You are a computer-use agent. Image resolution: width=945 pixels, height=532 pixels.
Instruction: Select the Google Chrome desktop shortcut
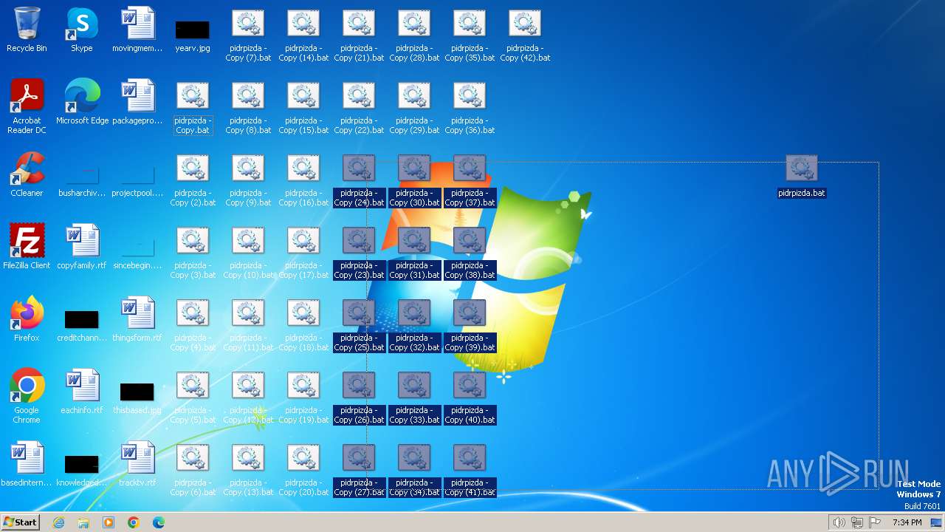pyautogui.click(x=27, y=396)
